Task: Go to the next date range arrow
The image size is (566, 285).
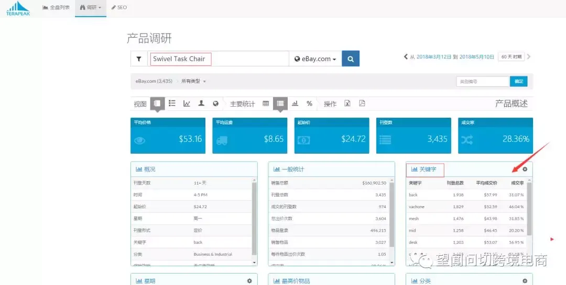Action: [x=529, y=56]
